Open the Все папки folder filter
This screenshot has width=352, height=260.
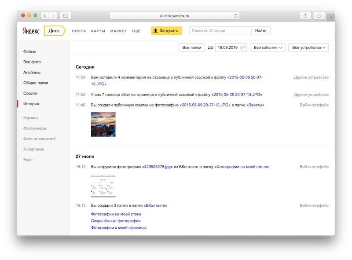(192, 48)
